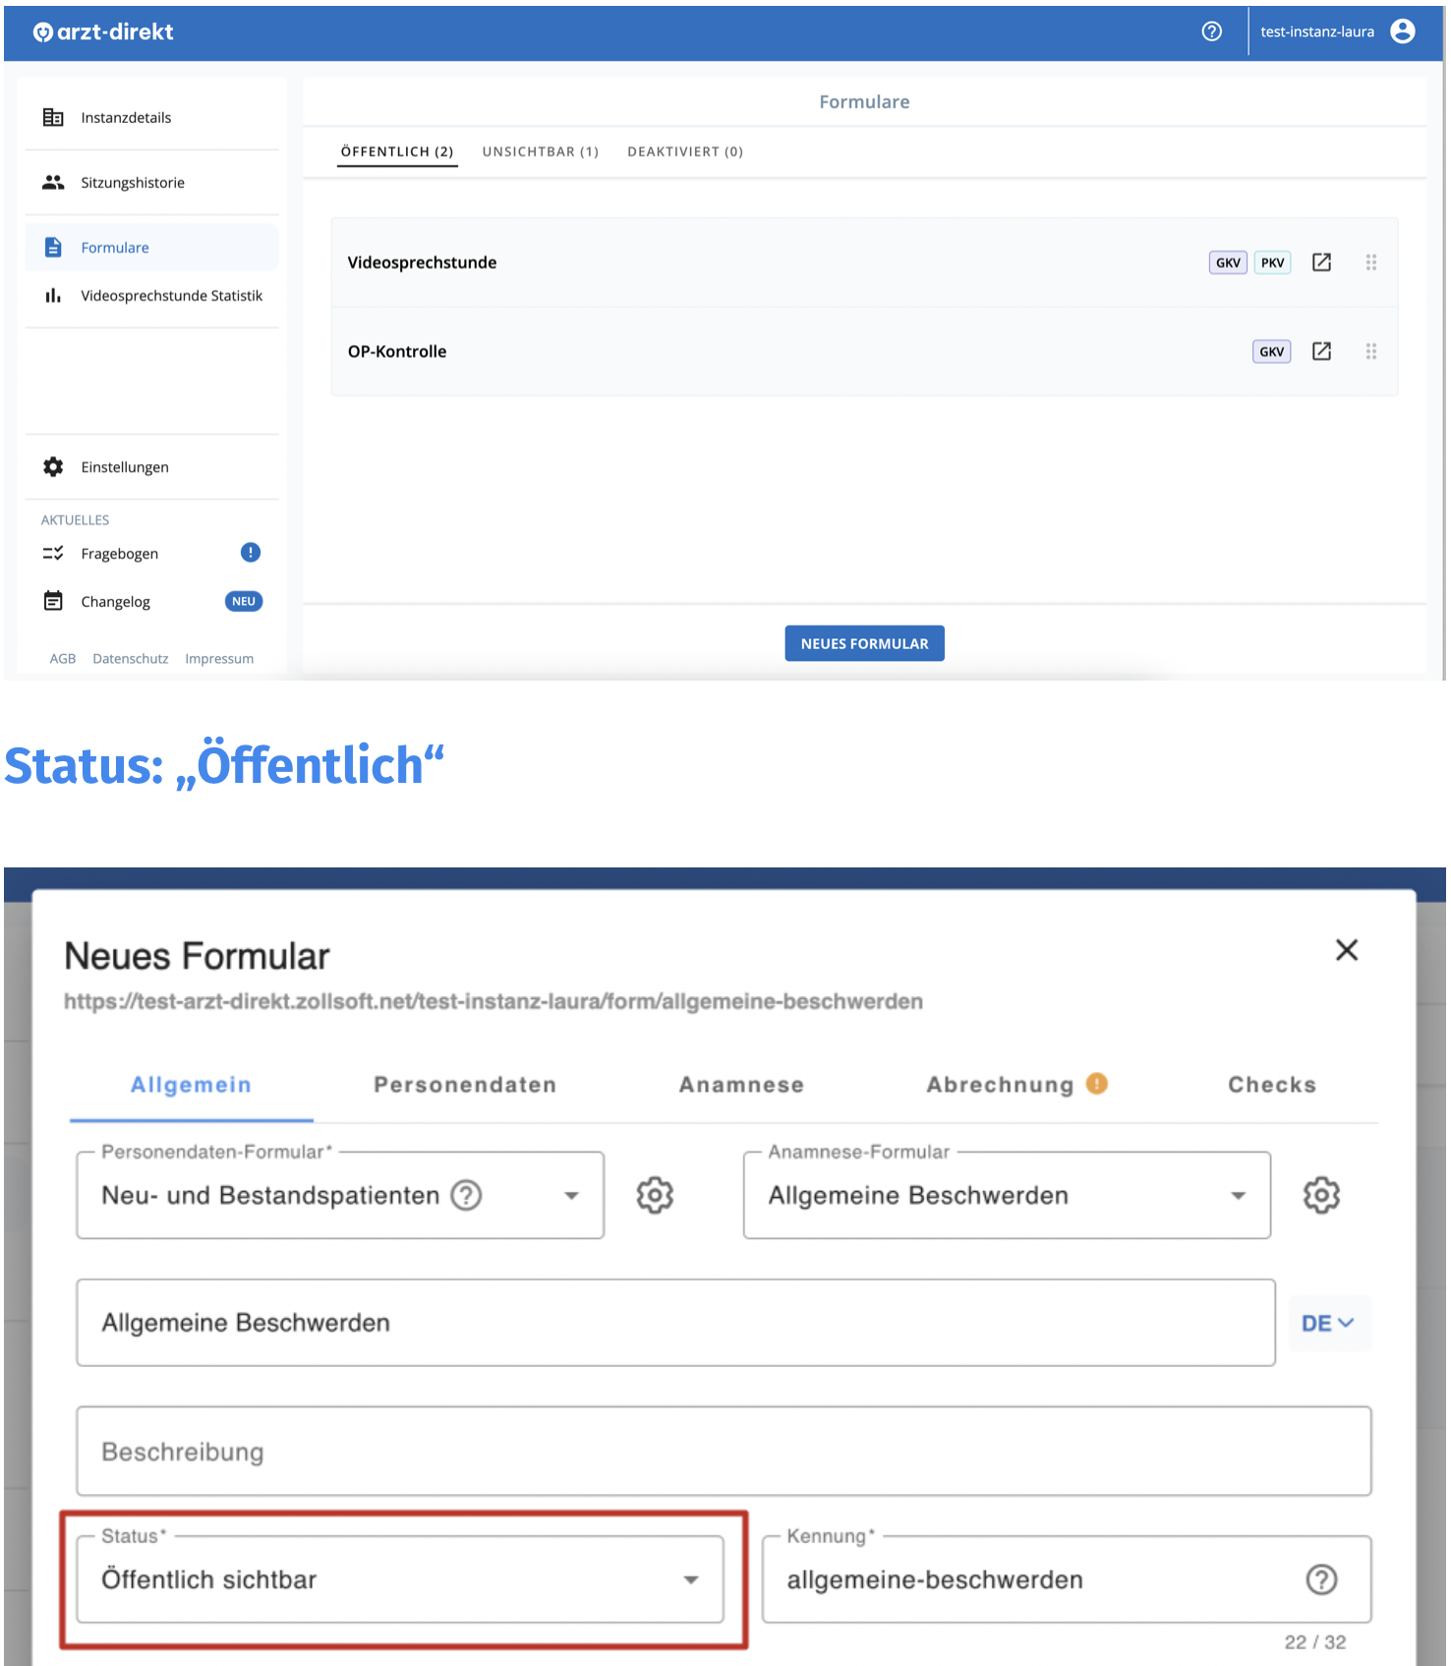Viewport: 1451px width, 1666px height.
Task: Open the Datenschutz link in sidebar
Action: click(x=131, y=659)
